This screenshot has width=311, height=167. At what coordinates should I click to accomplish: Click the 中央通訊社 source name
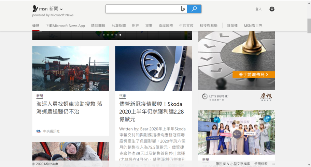(51, 131)
